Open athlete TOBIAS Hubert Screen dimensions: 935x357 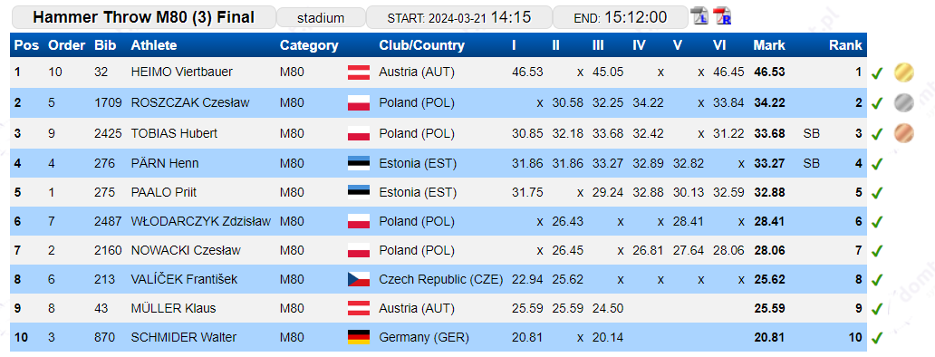tap(174, 133)
